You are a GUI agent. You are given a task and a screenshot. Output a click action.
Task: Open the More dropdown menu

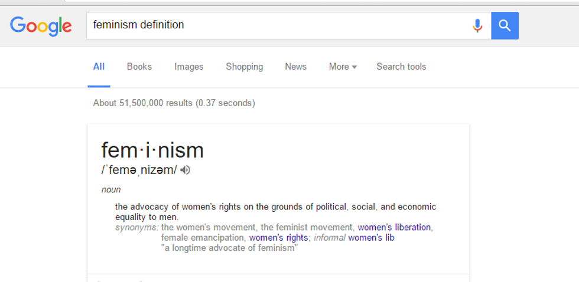(x=343, y=67)
